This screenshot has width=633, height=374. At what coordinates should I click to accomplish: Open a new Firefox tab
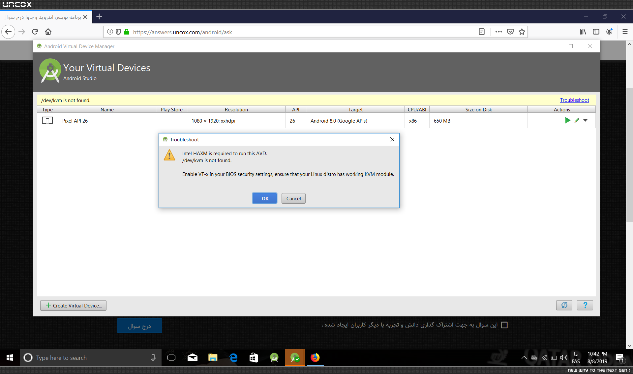99,16
